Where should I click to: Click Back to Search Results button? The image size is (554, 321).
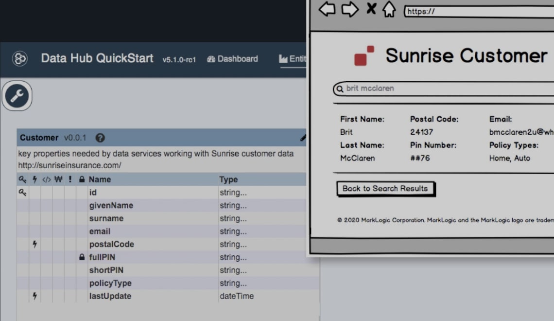click(385, 189)
